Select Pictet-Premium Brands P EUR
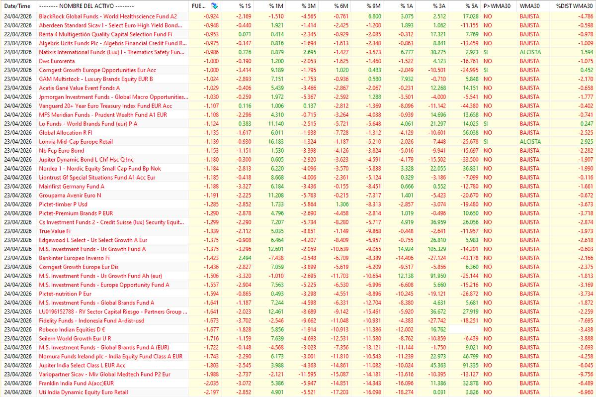Image resolution: width=596 pixels, height=397 pixels. pyautogui.click(x=76, y=213)
